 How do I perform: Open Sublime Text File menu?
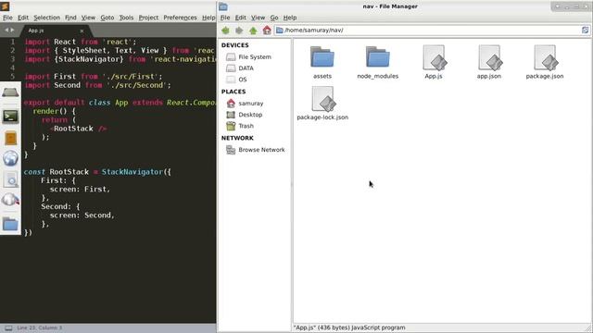[7, 18]
